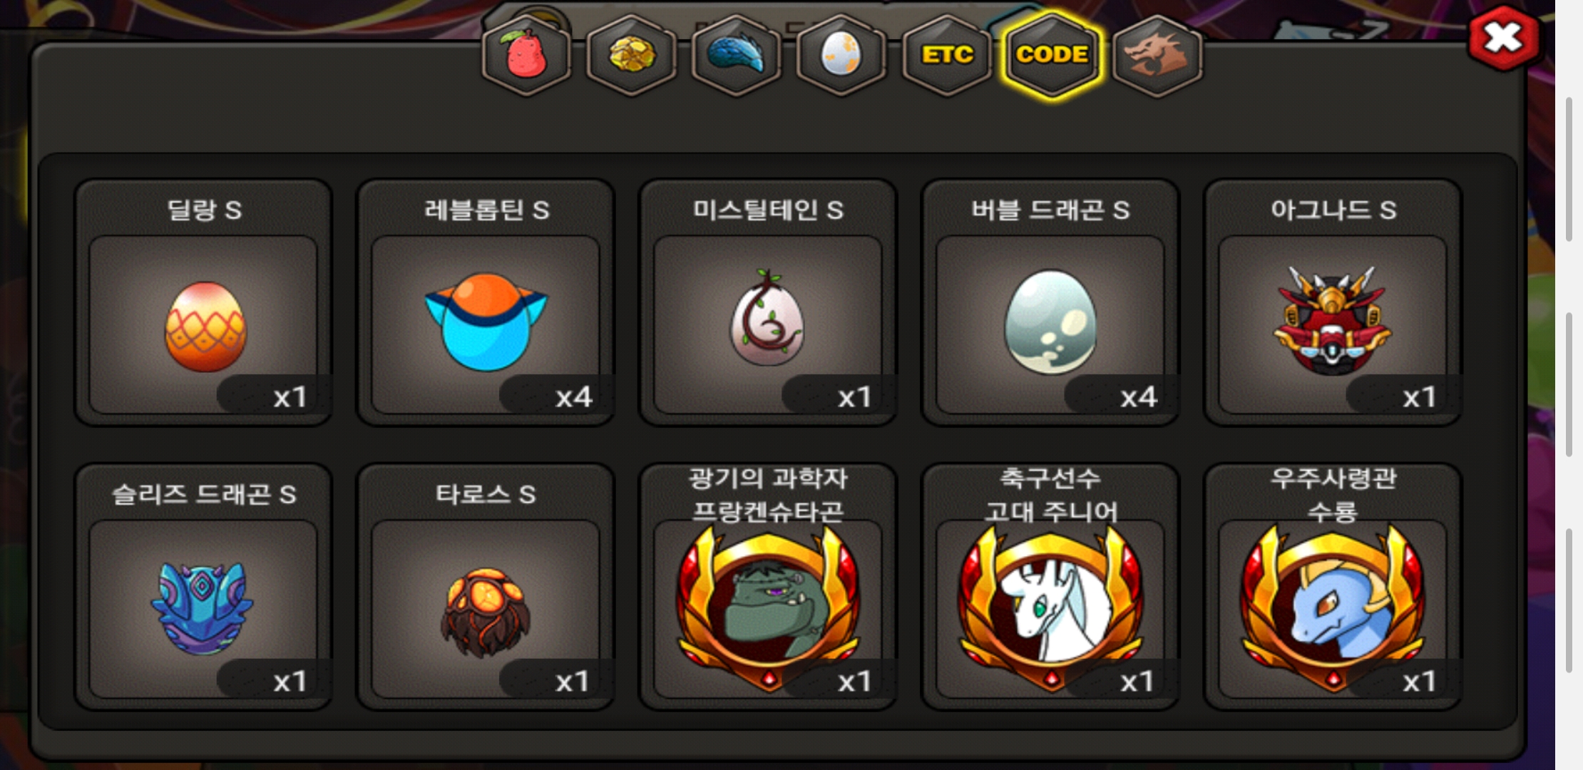This screenshot has height=770, width=1583.
Task: Click the right edge scrollbar track
Action: click(1569, 385)
